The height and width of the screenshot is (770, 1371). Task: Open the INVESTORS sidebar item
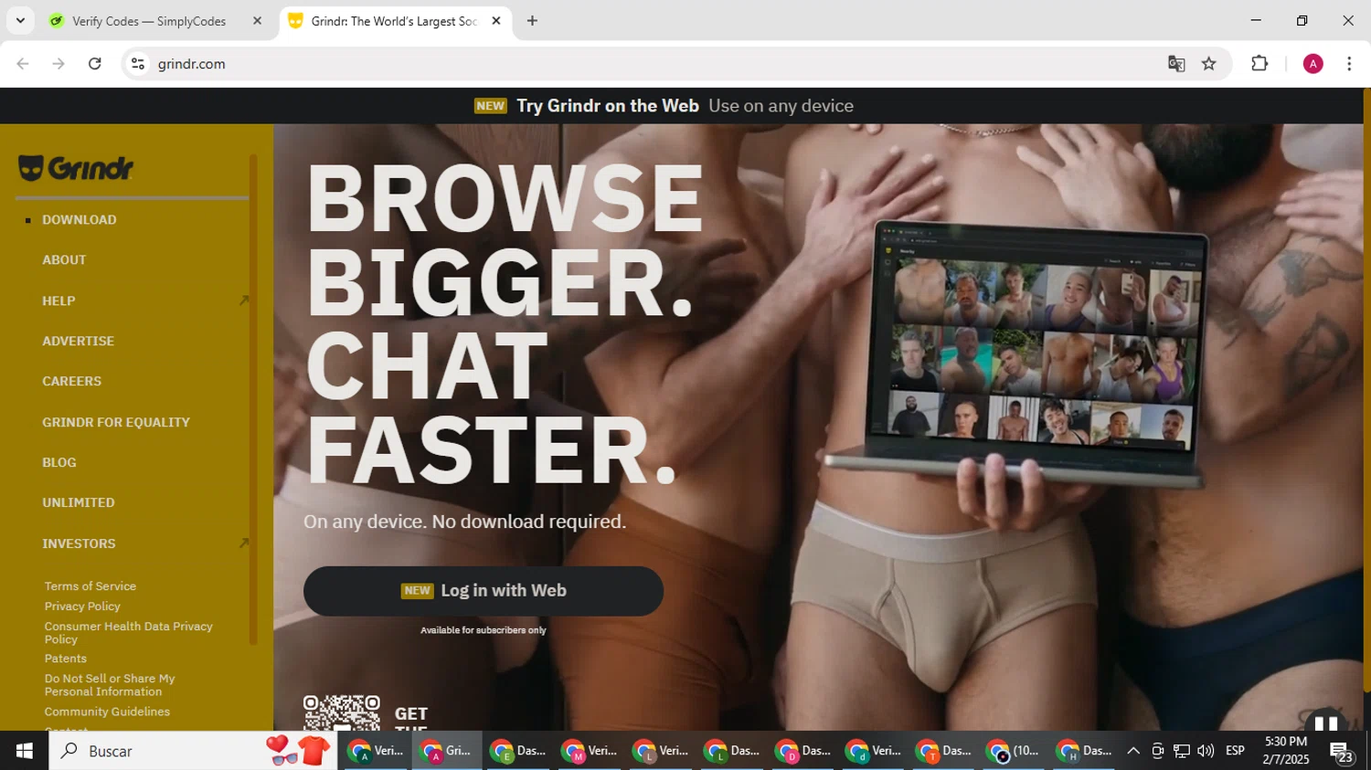(79, 543)
